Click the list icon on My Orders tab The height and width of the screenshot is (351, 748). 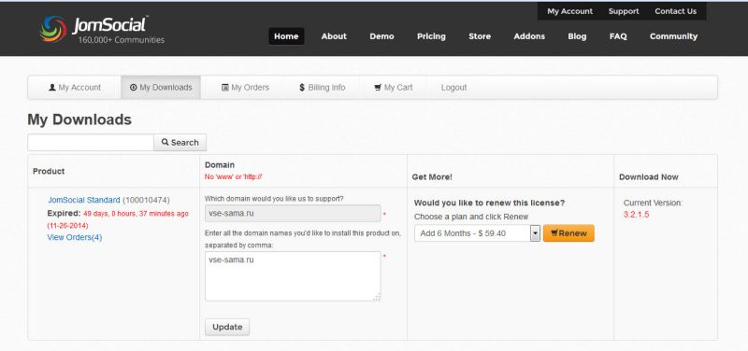pyautogui.click(x=225, y=88)
